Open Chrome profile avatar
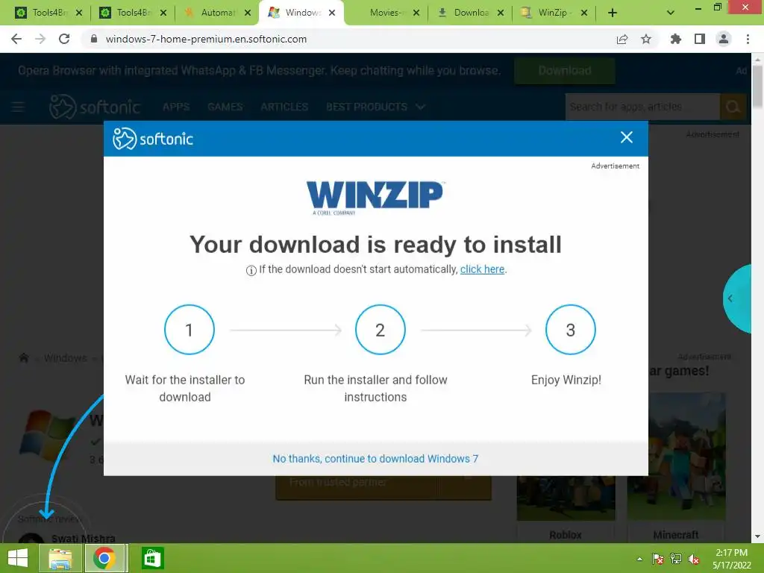Image resolution: width=764 pixels, height=573 pixels. [x=724, y=39]
